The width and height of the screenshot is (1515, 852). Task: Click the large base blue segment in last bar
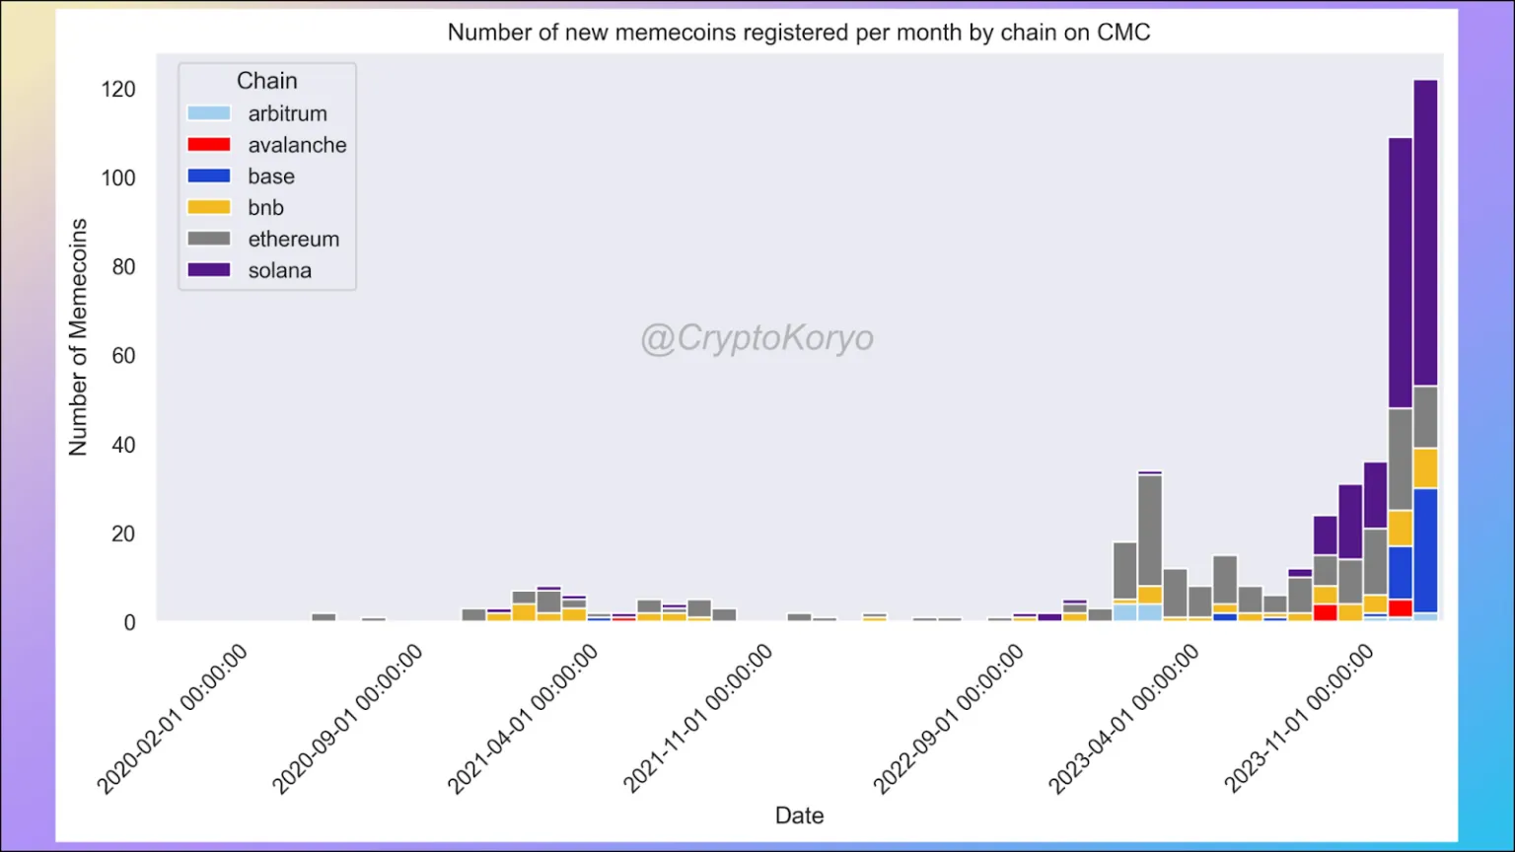point(1425,550)
